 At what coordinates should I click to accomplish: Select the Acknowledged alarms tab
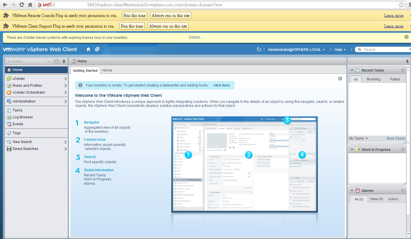click(x=394, y=199)
